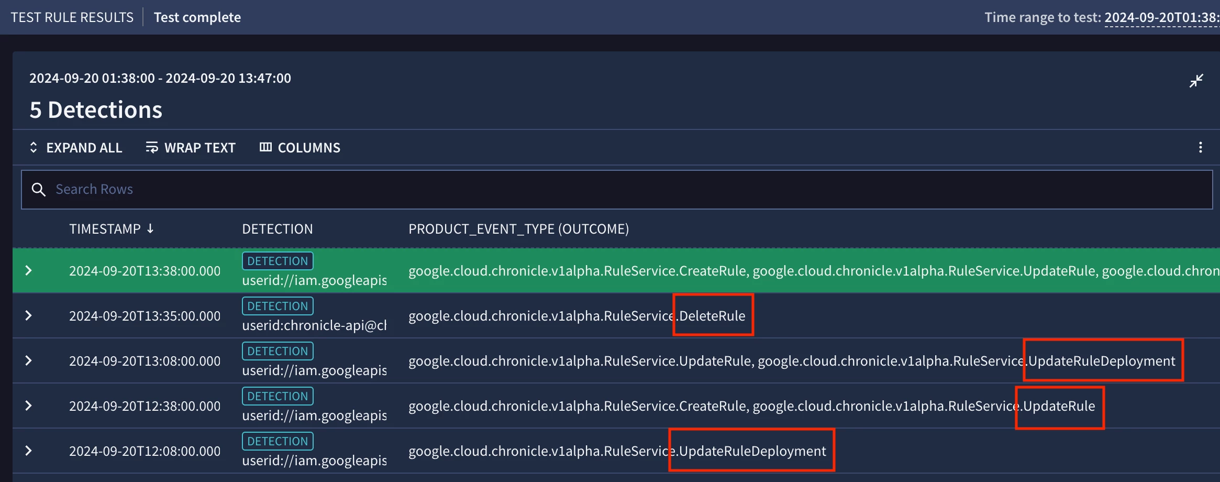Click the RuleService.DeleteRule event type text
This screenshot has height=482, width=1220.
point(576,316)
